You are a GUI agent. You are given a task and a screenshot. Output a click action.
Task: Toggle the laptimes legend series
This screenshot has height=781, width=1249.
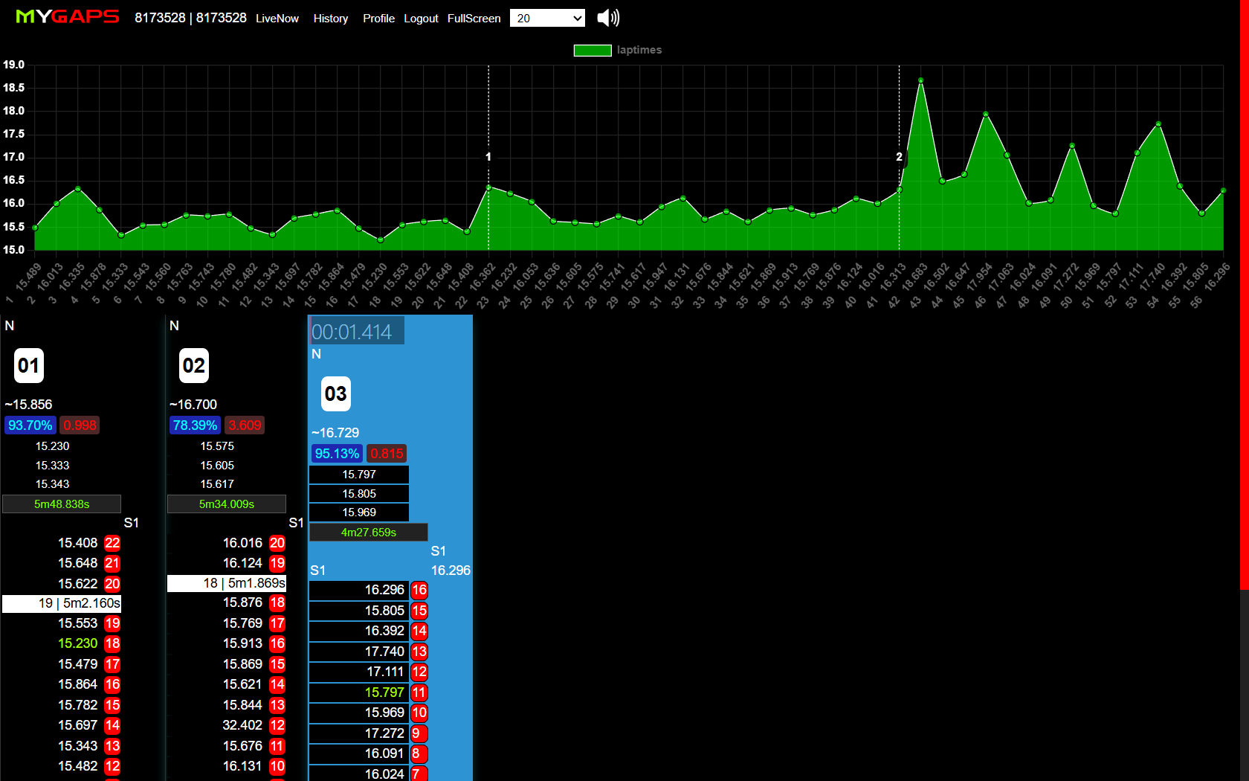point(593,50)
